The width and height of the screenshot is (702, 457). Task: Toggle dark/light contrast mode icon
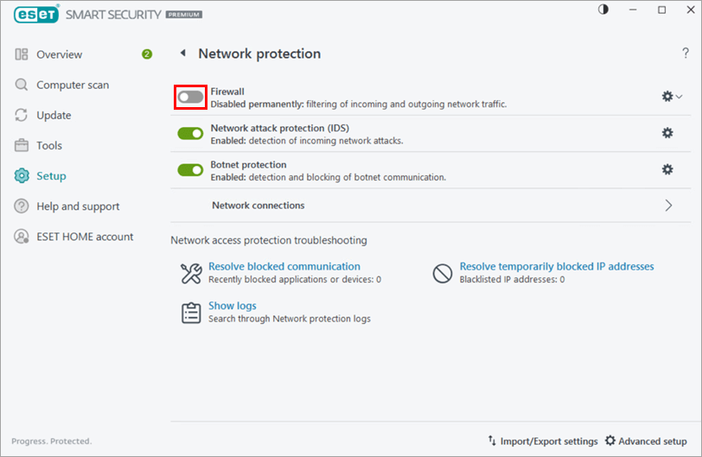click(x=603, y=10)
